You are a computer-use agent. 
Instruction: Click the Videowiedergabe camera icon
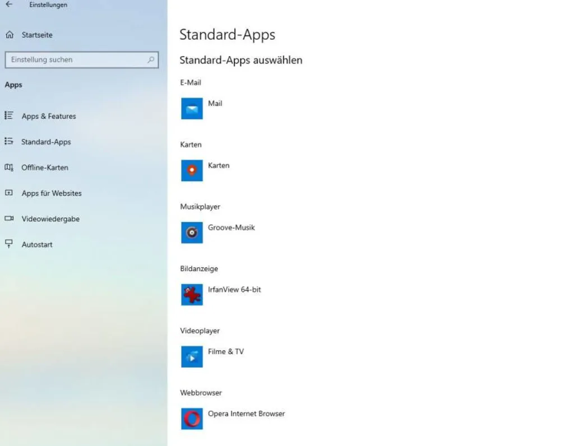tap(9, 219)
